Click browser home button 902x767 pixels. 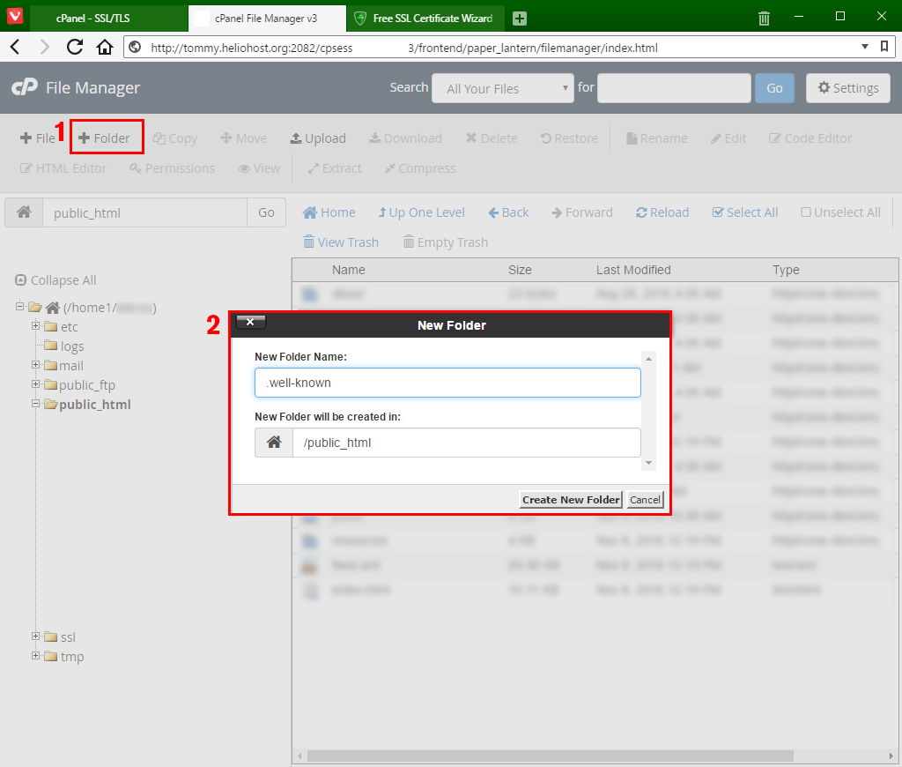(x=105, y=48)
